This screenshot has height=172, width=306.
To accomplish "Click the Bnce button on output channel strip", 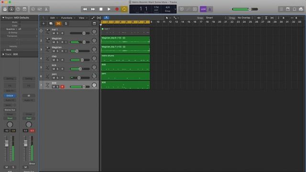I will click(32, 163).
